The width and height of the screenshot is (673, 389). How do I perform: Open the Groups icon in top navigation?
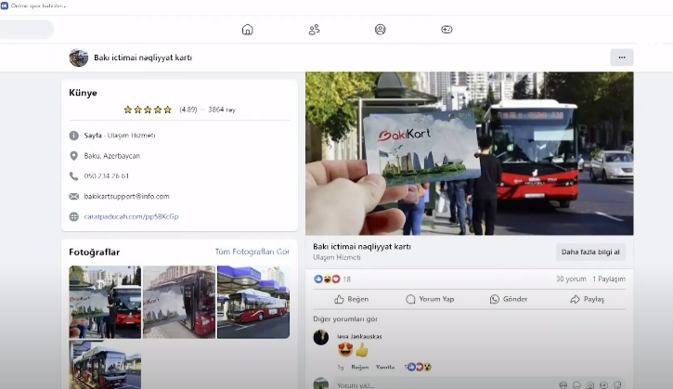click(381, 30)
